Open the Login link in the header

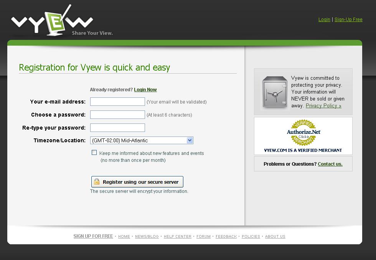[324, 20]
